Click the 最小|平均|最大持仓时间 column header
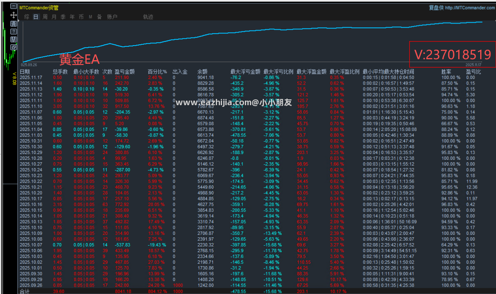Image resolution: width=496 pixels, height=294 pixels. 388,72
